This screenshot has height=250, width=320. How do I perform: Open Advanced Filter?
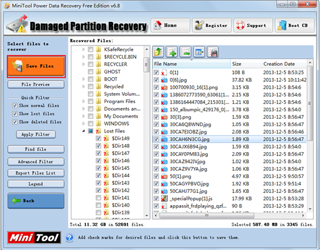tap(36, 162)
